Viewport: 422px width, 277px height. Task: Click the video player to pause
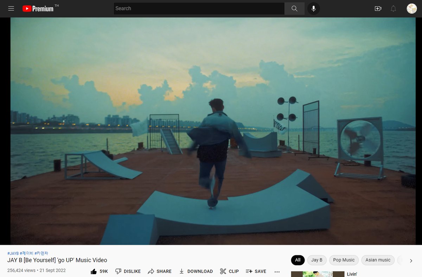pyautogui.click(x=213, y=131)
